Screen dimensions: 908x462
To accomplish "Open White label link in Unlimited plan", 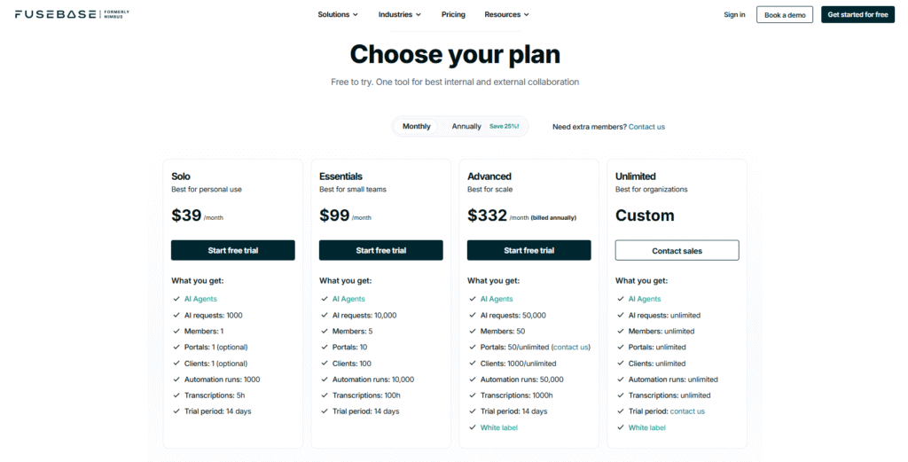I will click(x=647, y=427).
